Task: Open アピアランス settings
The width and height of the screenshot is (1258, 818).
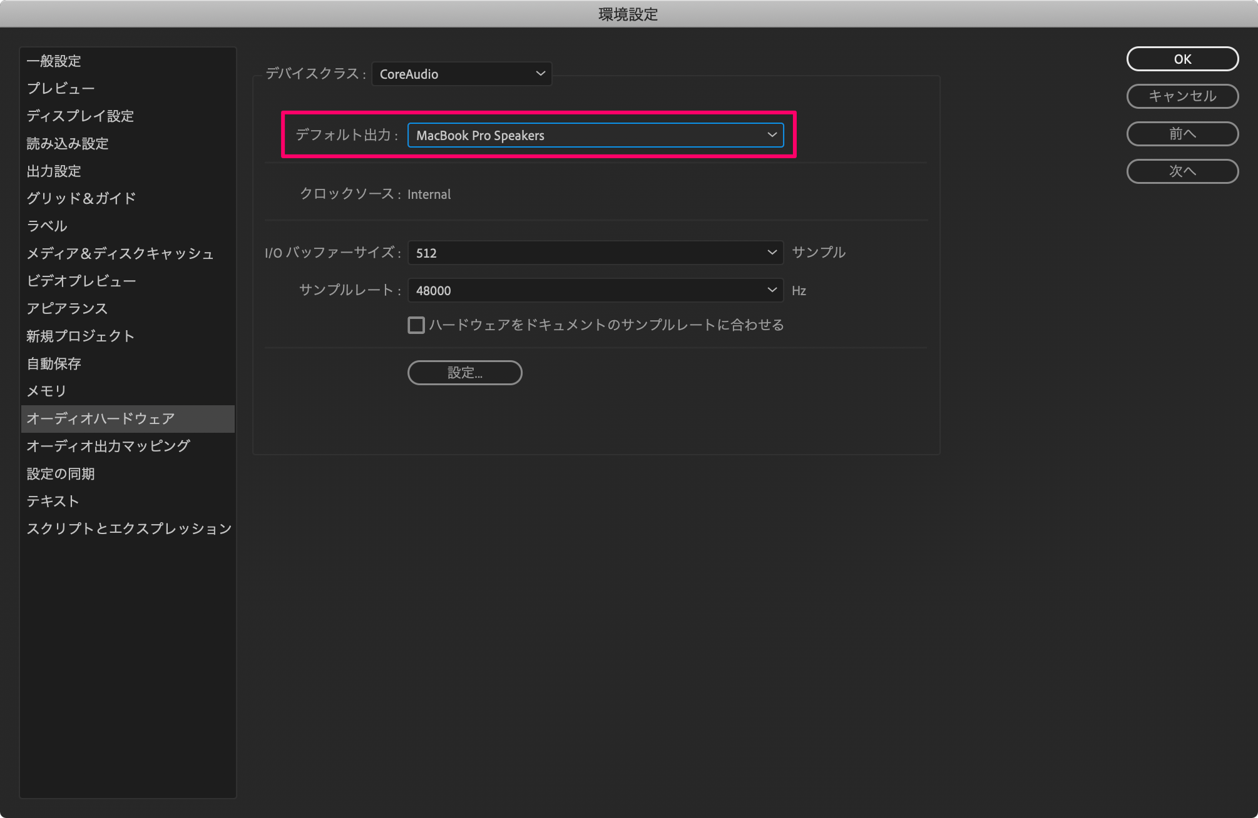Action: pyautogui.click(x=128, y=309)
